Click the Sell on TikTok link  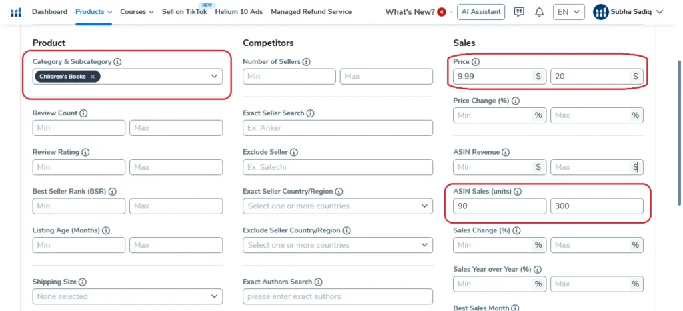184,12
